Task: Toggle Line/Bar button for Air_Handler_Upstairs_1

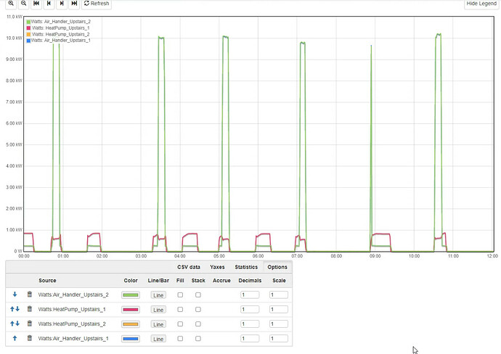Action: [x=158, y=339]
